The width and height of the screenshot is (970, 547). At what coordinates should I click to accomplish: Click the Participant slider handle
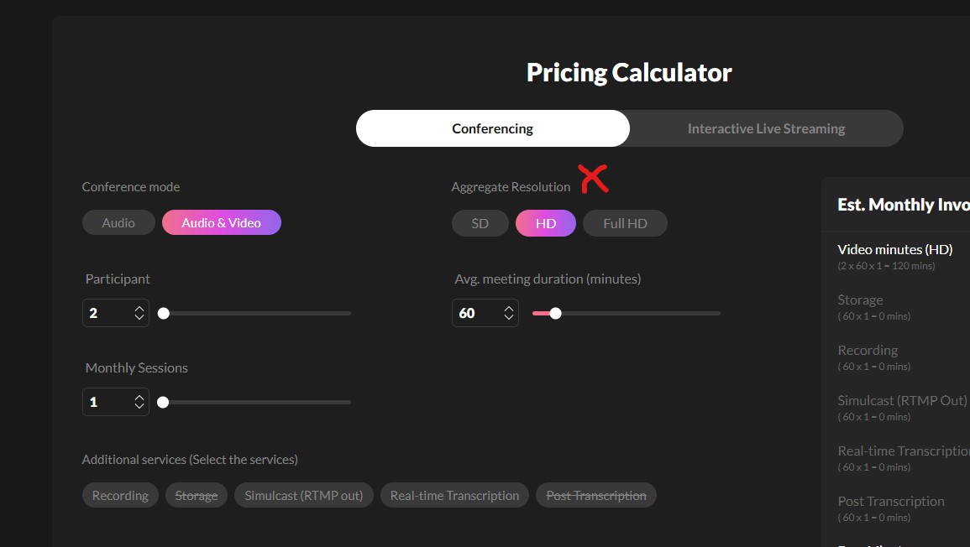click(164, 313)
